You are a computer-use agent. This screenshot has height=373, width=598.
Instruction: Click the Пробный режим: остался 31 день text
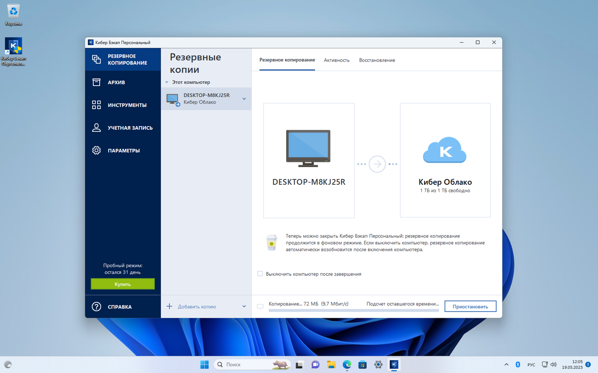click(x=123, y=269)
